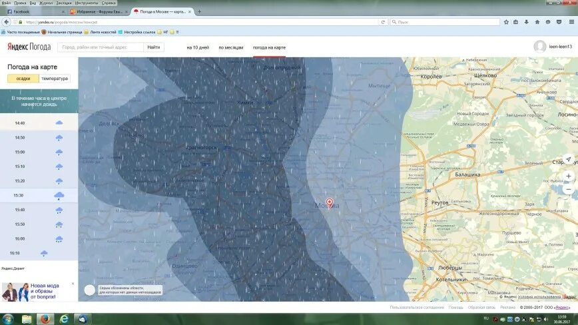Launch Internet Explorer from the taskbar
Viewport: 578px width, 325px height.
pos(64,319)
